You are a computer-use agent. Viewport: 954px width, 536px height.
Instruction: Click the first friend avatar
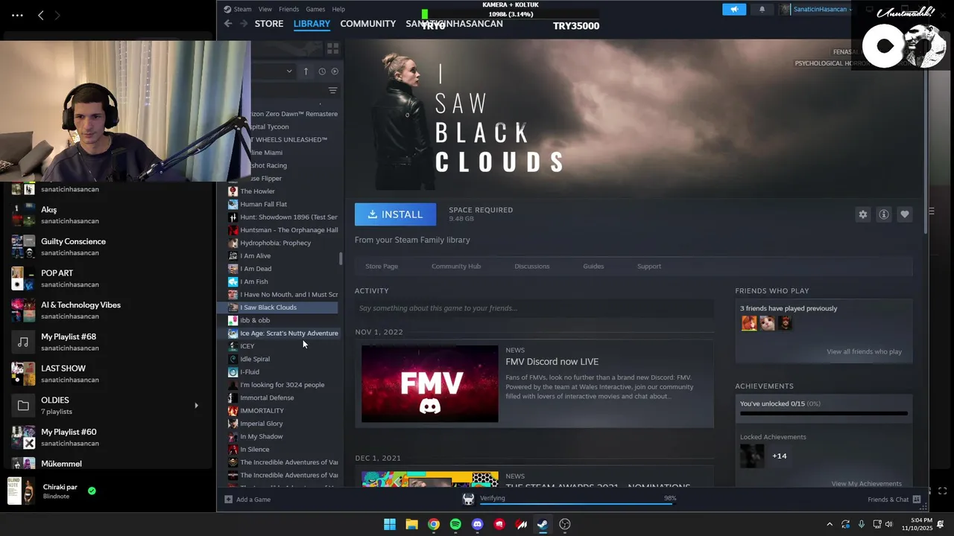coord(748,323)
